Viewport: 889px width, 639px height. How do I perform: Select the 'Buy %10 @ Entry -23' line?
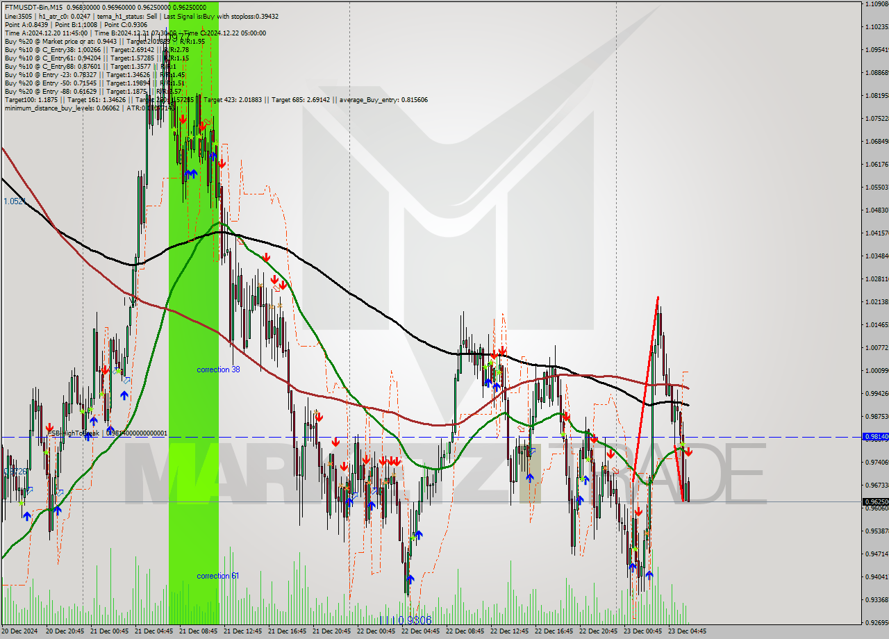click(x=94, y=74)
